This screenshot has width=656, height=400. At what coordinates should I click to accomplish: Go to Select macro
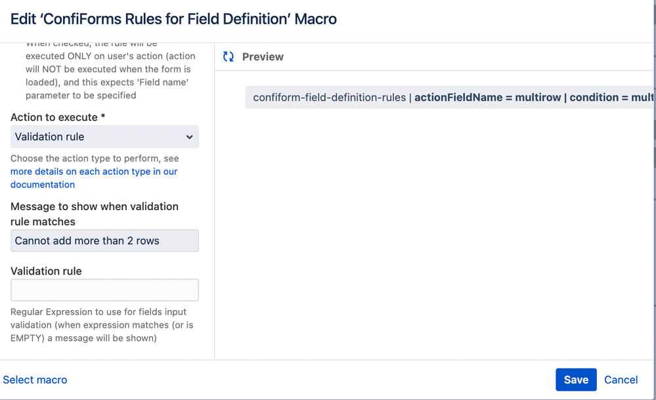pyautogui.click(x=35, y=380)
